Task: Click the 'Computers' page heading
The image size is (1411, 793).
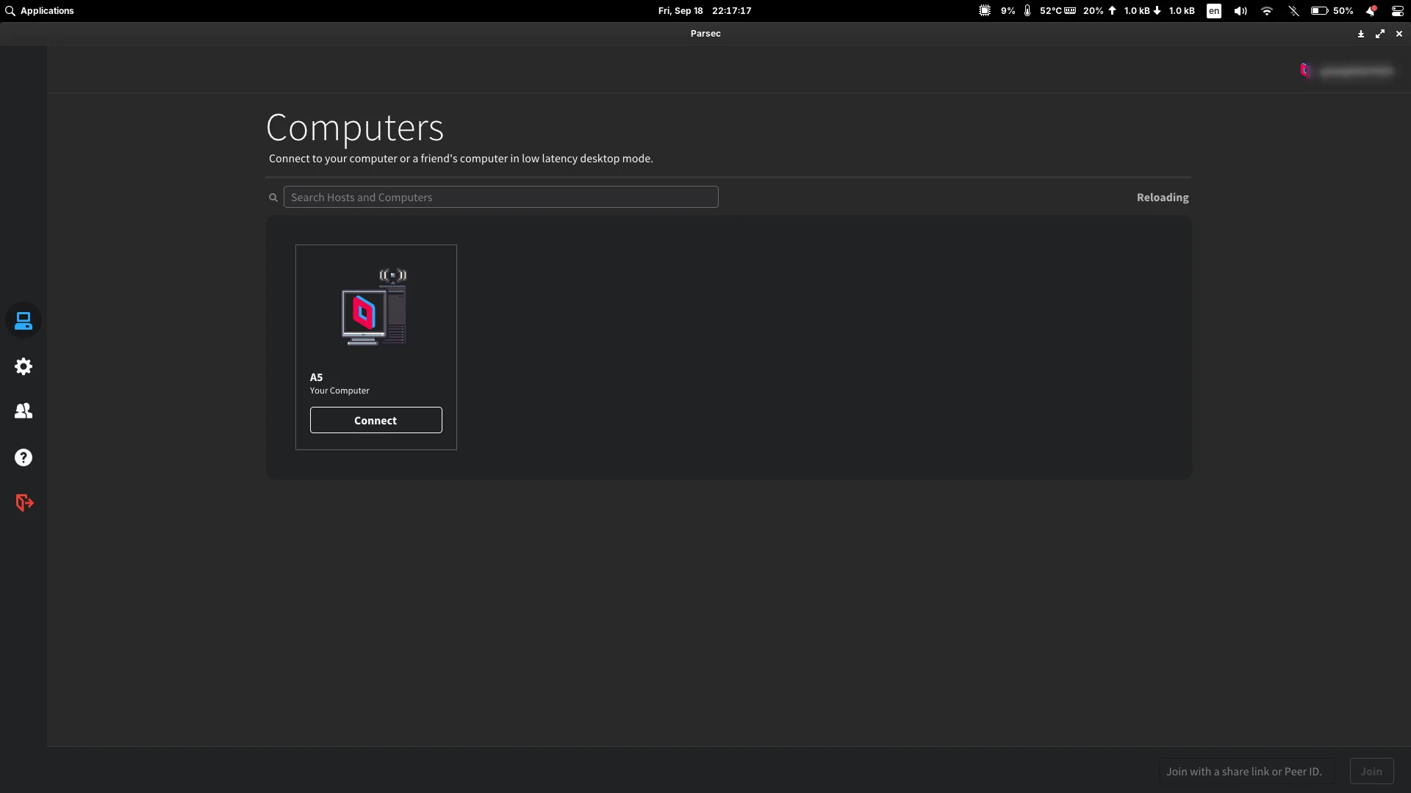Action: [355, 128]
